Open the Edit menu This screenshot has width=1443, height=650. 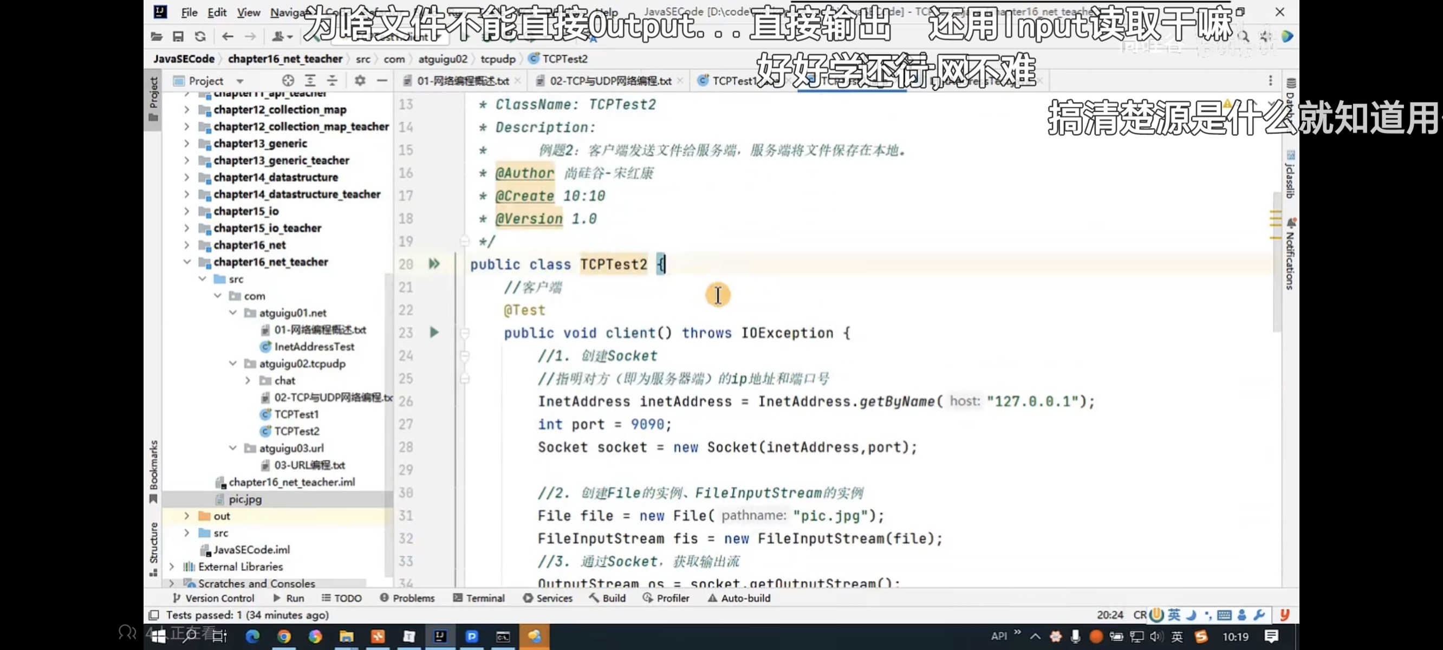[217, 12]
